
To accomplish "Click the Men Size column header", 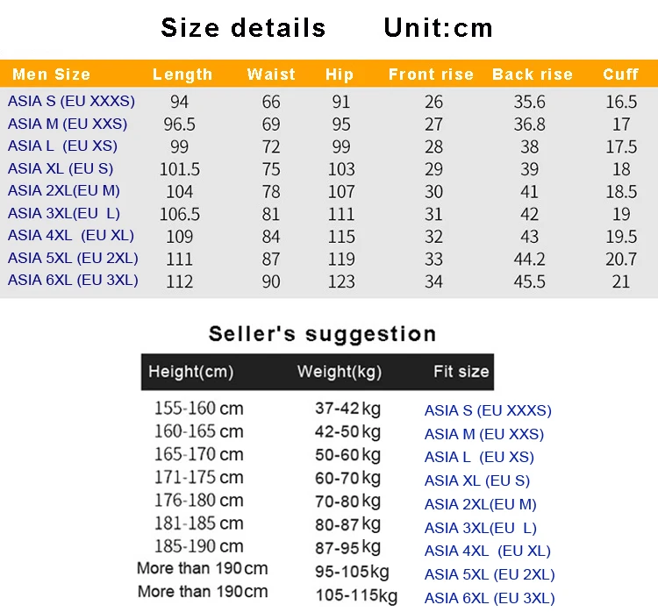I will click(x=51, y=75).
